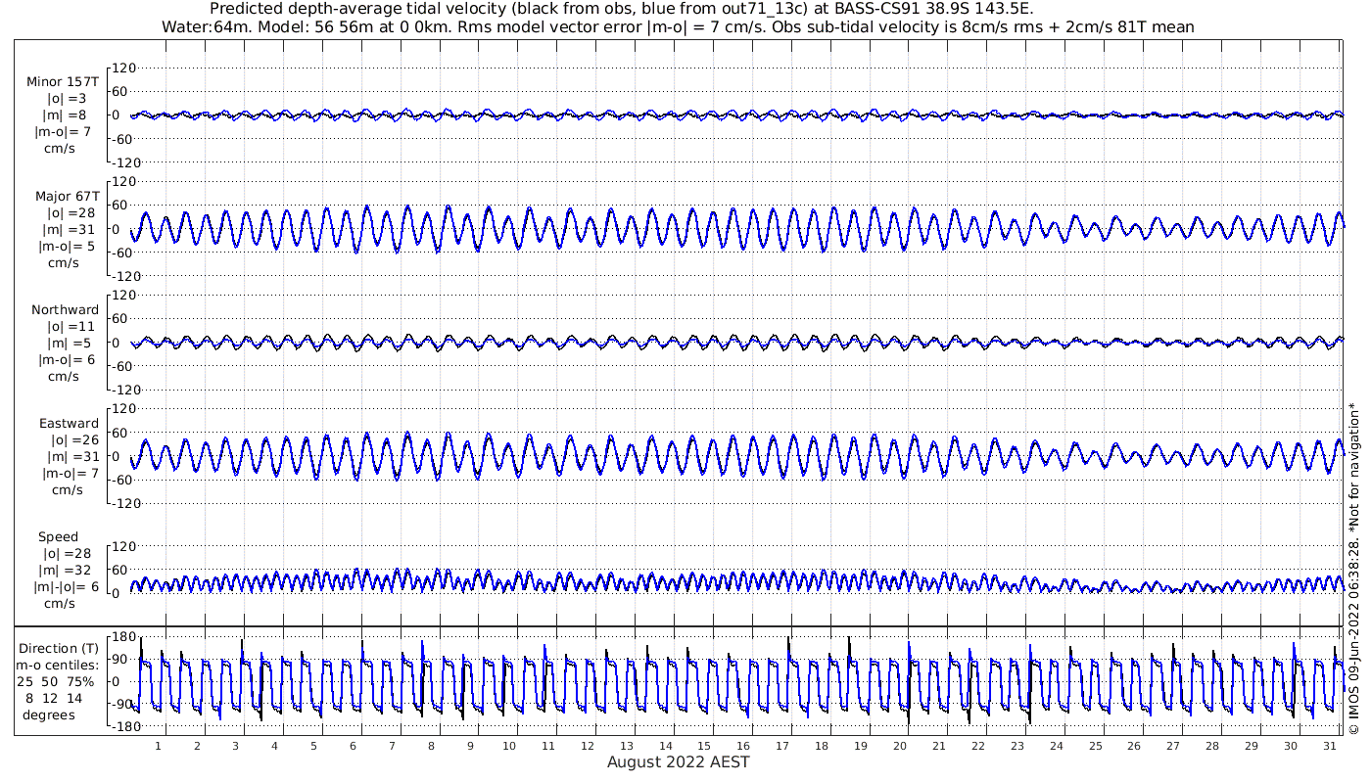Select the 'Minor 157T' panel label
This screenshot has width=1371, height=783.
[63, 82]
